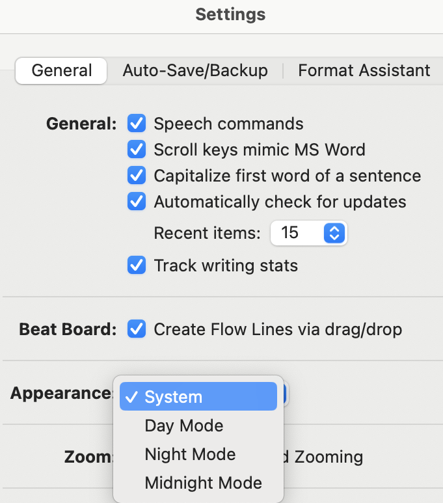Switch to the Format Assistant tab
443x503 pixels.
pyautogui.click(x=364, y=70)
